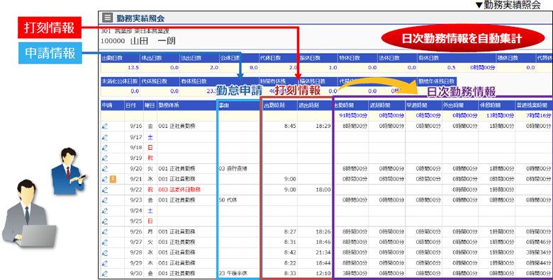553x280 pixels.
Task: Edit the application for the 9/25 row
Action: coord(105,221)
